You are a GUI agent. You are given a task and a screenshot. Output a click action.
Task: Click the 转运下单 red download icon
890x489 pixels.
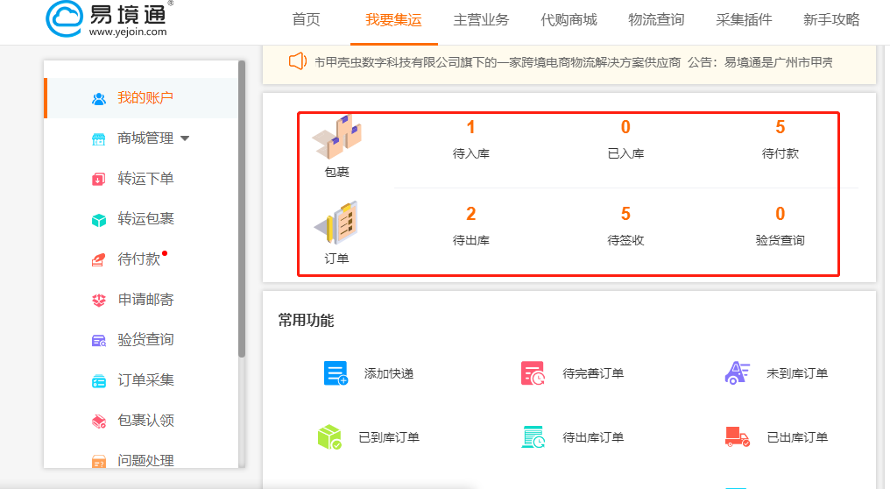(x=99, y=180)
